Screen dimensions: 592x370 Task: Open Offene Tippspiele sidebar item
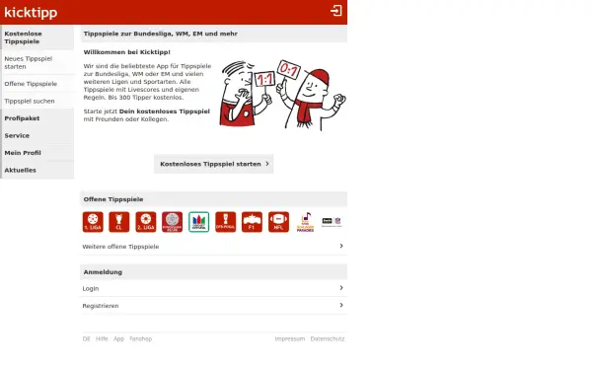(37, 84)
